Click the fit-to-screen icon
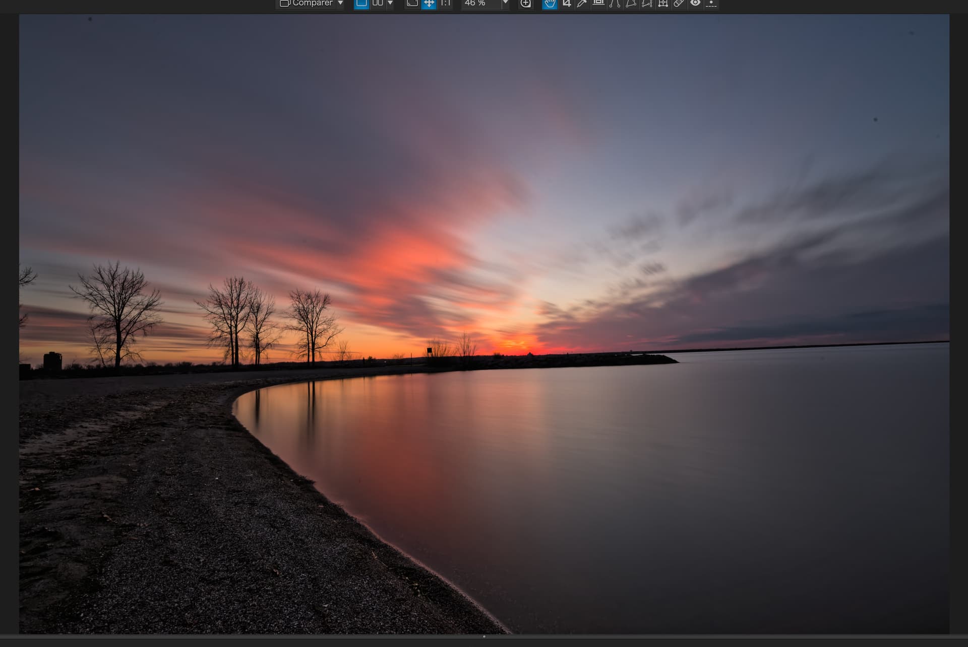968x647 pixels. (x=412, y=4)
